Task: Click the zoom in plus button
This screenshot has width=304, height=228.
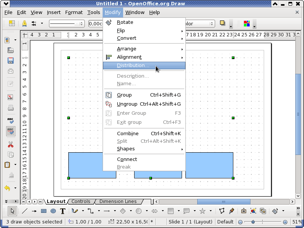Action: 285,222
